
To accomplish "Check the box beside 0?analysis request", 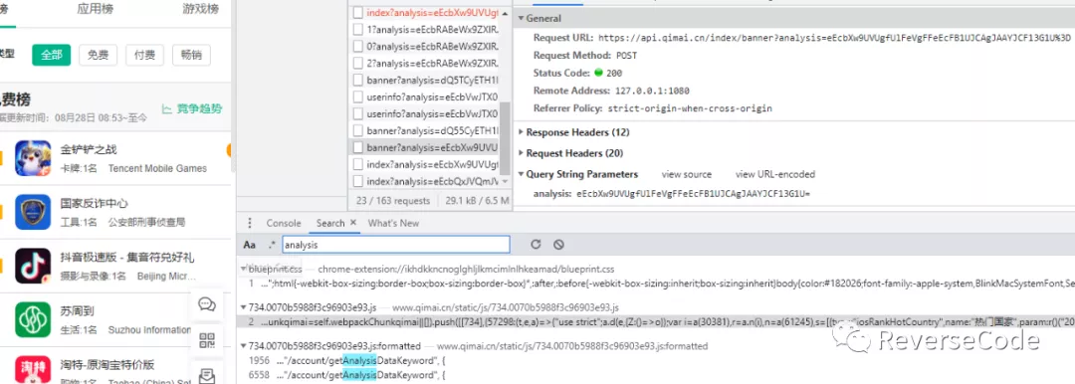I will click(x=358, y=47).
